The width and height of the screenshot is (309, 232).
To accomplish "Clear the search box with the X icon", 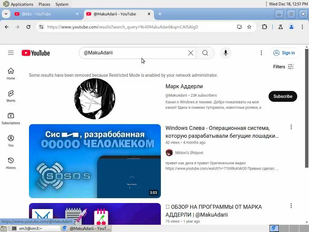I will pyautogui.click(x=191, y=53).
